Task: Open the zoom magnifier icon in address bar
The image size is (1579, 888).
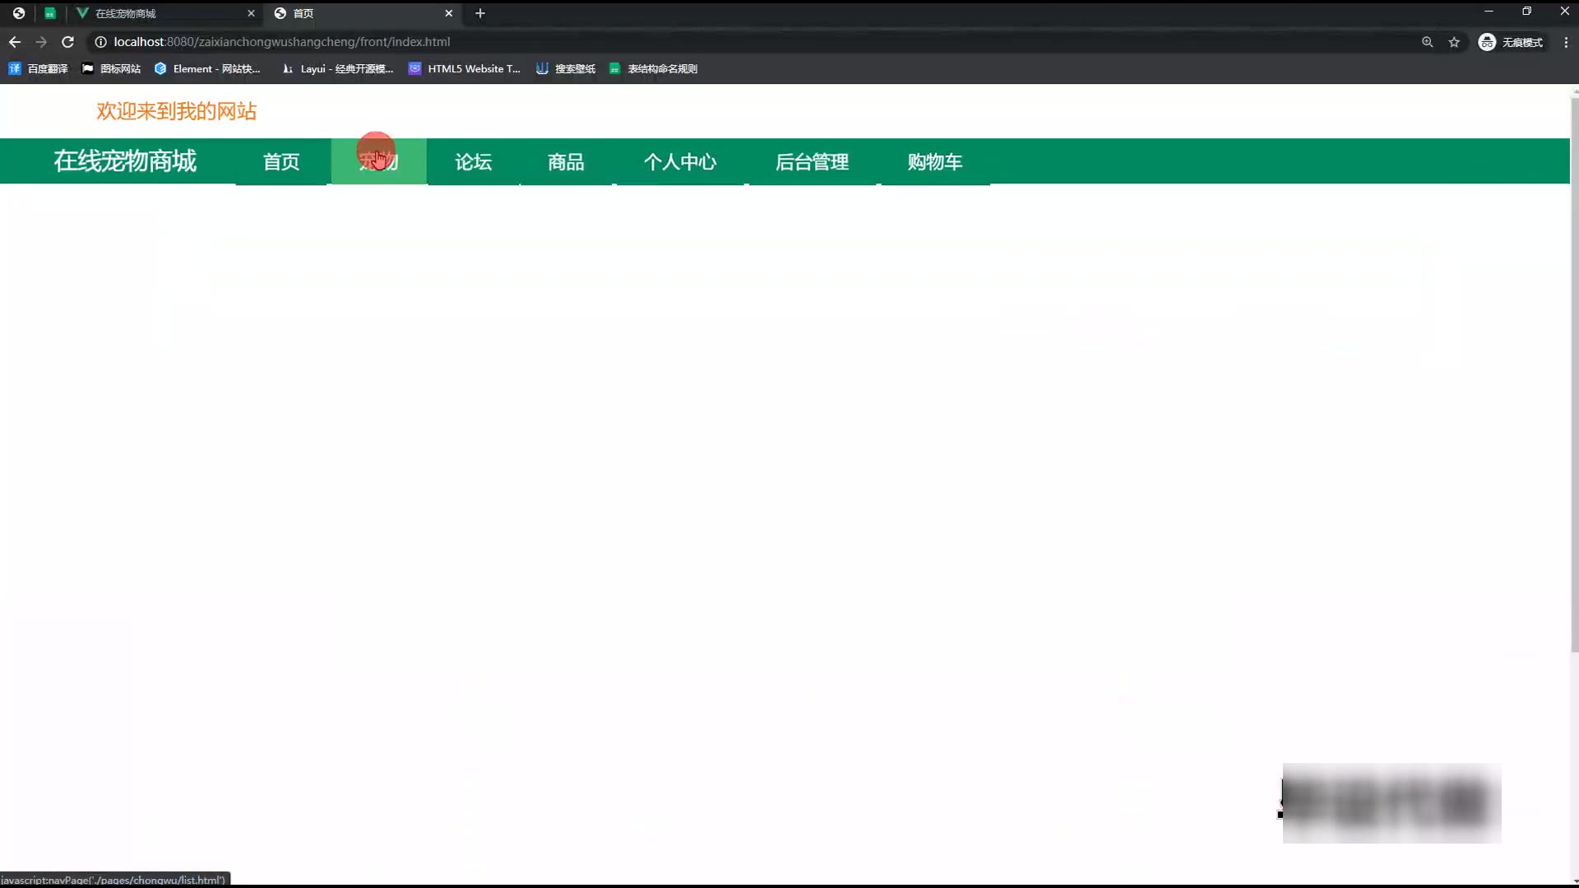Action: pyautogui.click(x=1428, y=42)
